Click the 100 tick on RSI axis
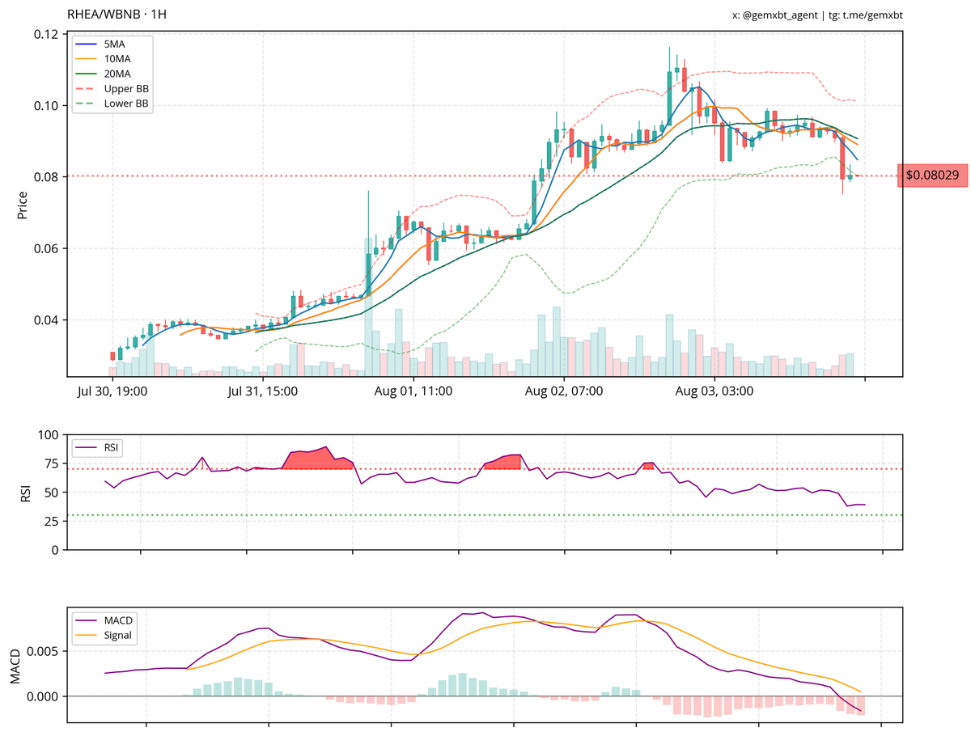 [48, 435]
